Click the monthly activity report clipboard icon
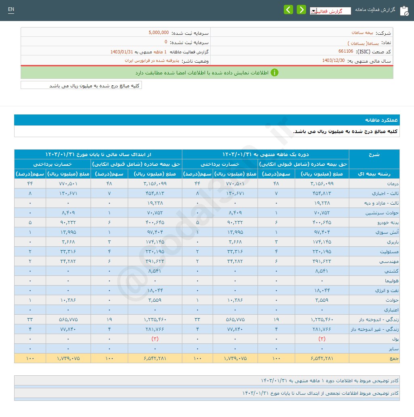 pyautogui.click(x=404, y=11)
